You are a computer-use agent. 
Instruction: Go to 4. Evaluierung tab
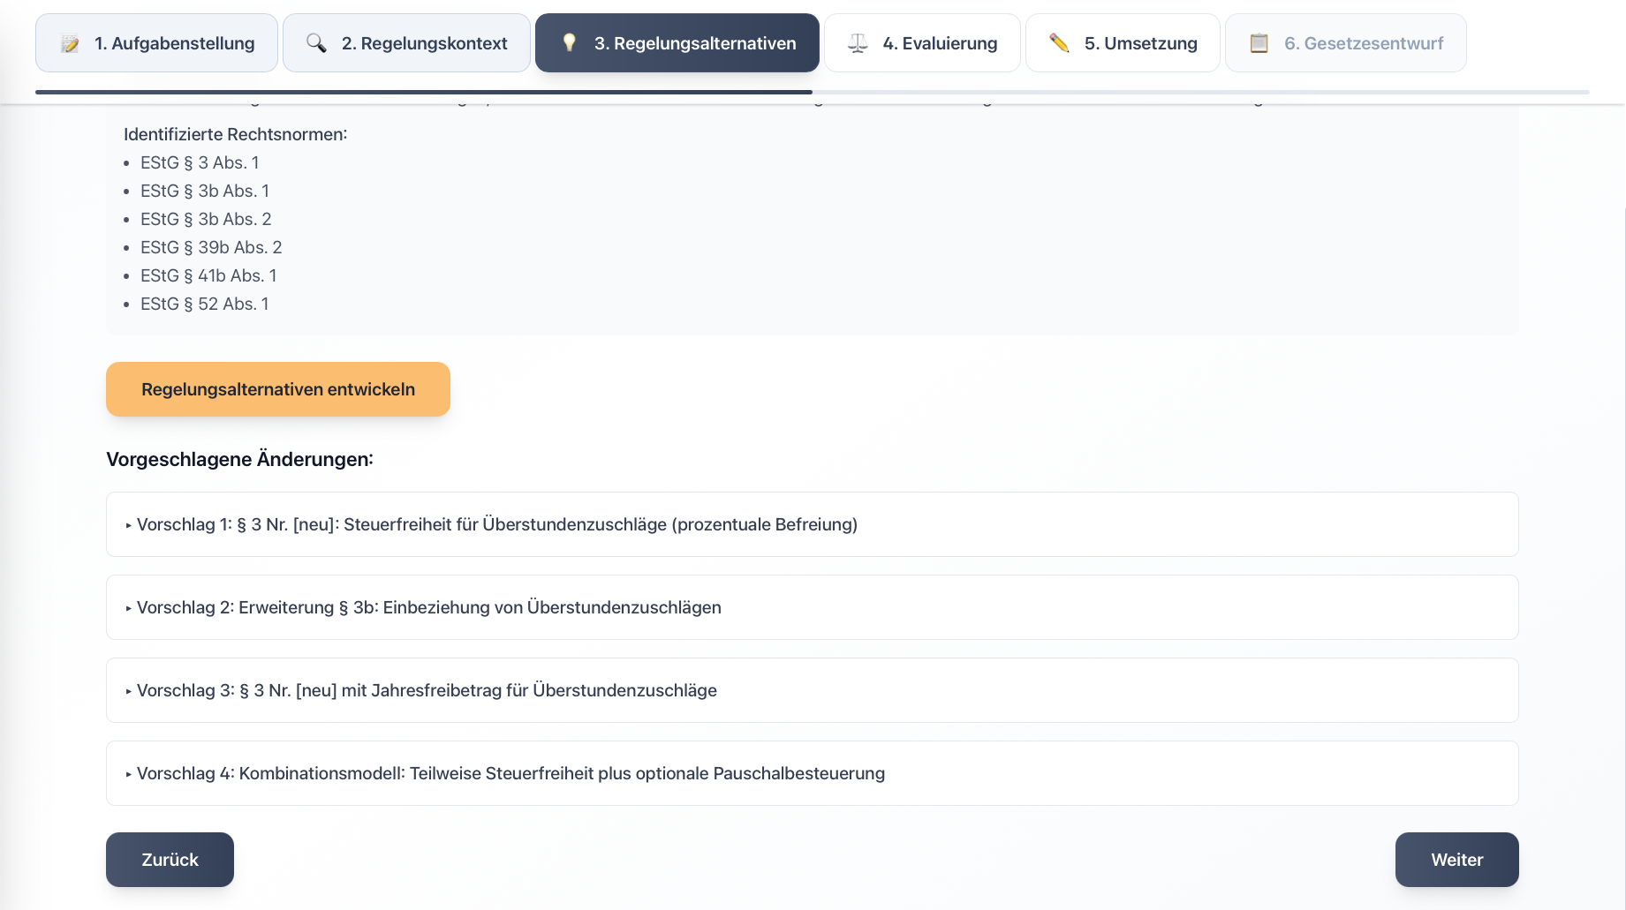(922, 42)
